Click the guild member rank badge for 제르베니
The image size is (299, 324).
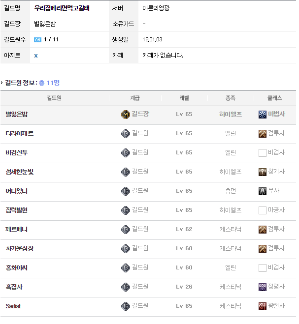(125, 229)
